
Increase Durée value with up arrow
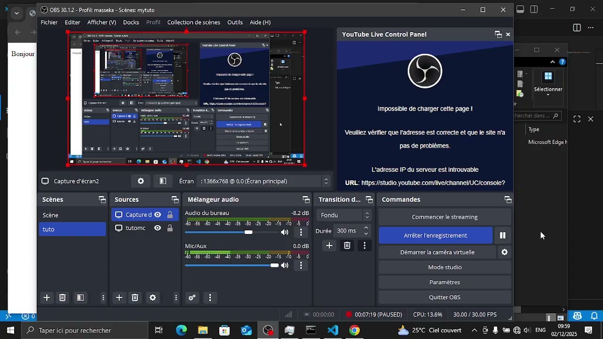[x=366, y=228]
